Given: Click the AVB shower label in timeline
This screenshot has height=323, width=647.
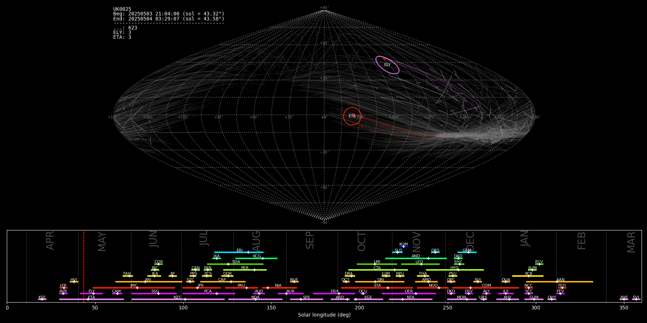Looking at the screenshot, I should (63, 291).
